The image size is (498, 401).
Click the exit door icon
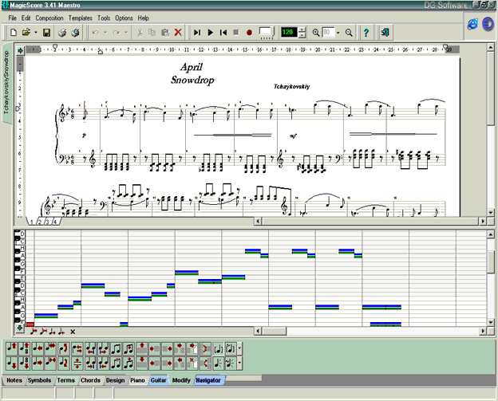click(x=385, y=33)
